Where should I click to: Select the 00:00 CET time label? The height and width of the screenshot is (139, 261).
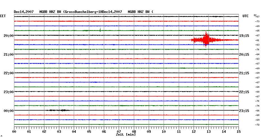[x=9, y=111]
